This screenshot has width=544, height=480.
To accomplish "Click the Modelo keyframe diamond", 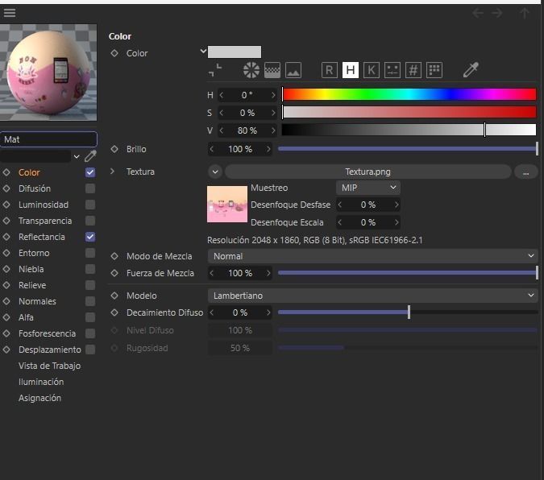I will (x=114, y=296).
